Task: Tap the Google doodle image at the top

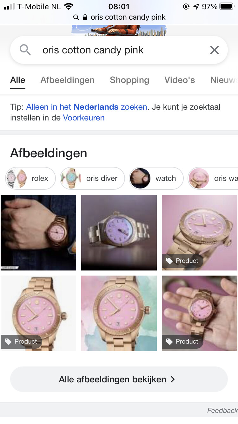Action: [119, 30]
